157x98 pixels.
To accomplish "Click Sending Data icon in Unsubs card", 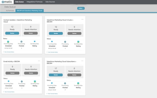I will 78,42.
